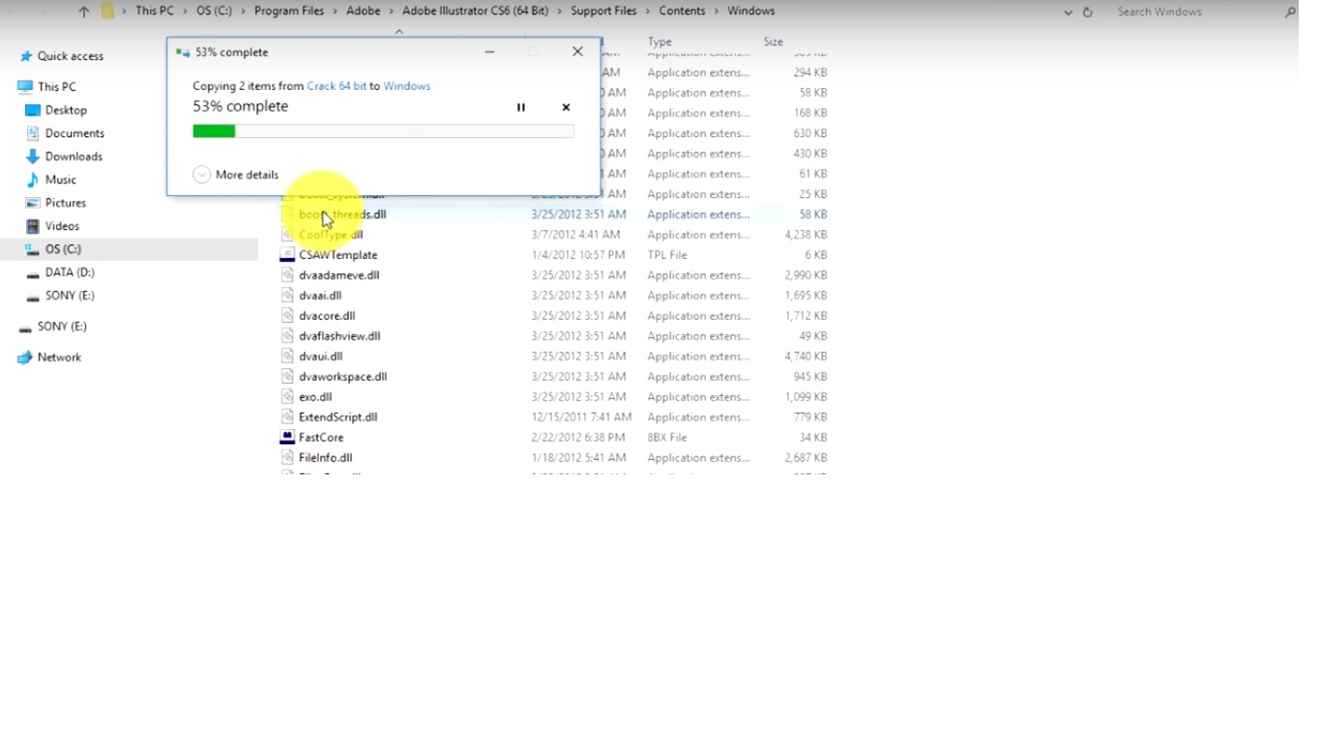Sort by the Type column header

click(x=660, y=42)
